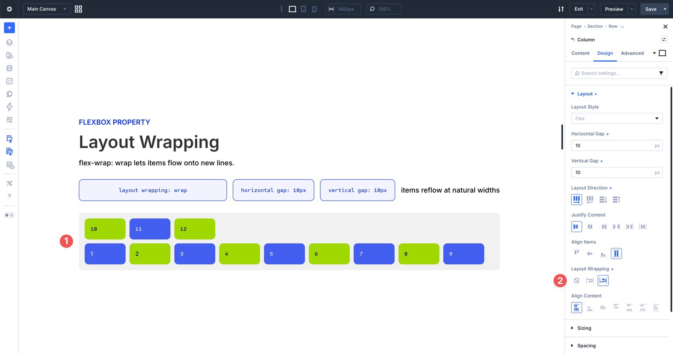Open the grid view icon next to Main Canvas
The height and width of the screenshot is (354, 673).
78,9
